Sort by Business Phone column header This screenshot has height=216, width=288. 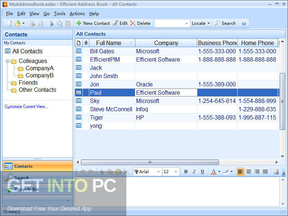(217, 43)
